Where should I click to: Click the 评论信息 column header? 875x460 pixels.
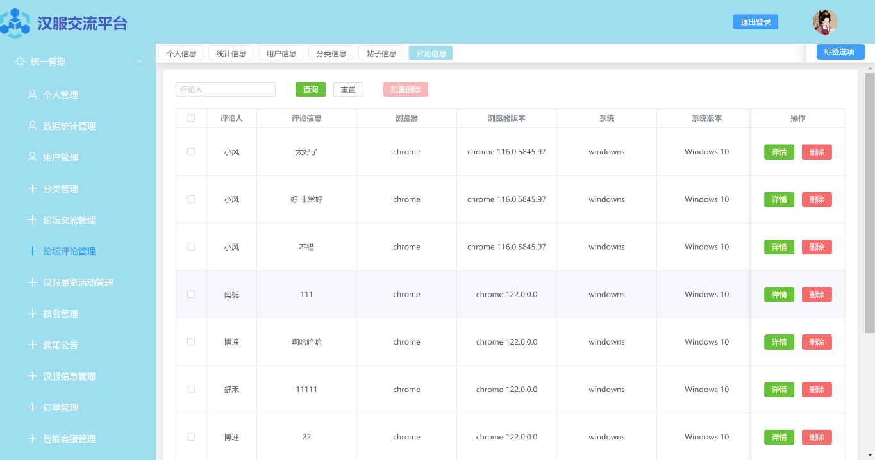(x=306, y=118)
